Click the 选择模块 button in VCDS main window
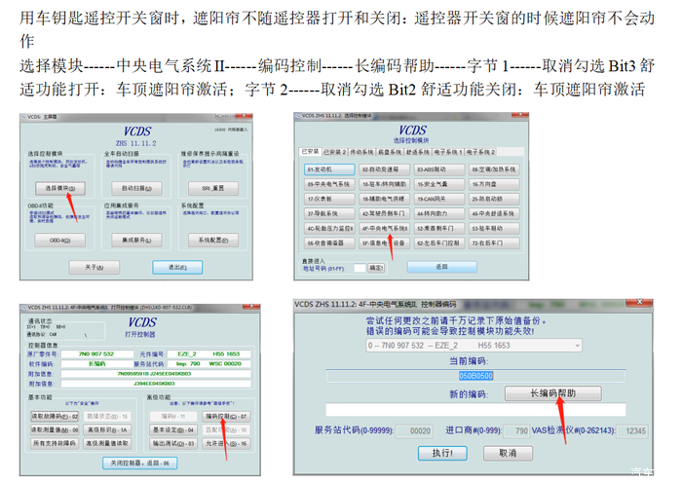Screen dimensions: 682x484 pyautogui.click(x=60, y=188)
